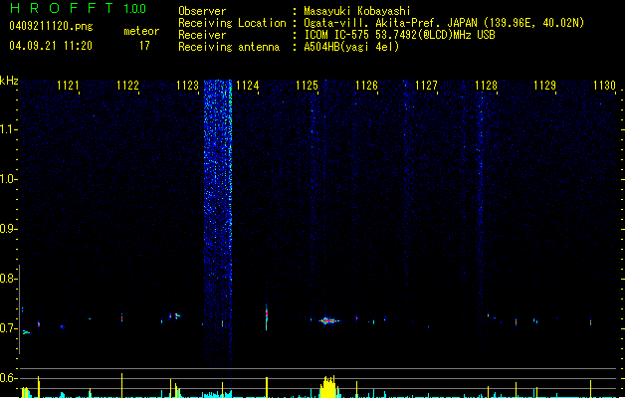Click the 1128 time marker

click(486, 86)
